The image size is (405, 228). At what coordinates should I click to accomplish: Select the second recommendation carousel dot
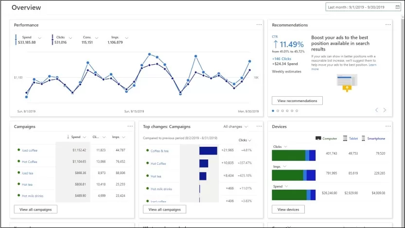point(278,111)
